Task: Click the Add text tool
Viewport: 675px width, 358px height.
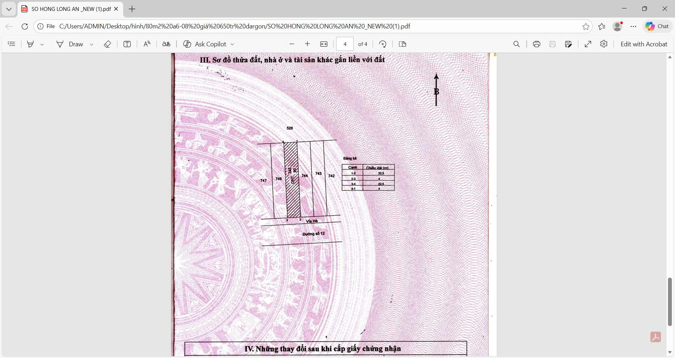Action: (127, 44)
